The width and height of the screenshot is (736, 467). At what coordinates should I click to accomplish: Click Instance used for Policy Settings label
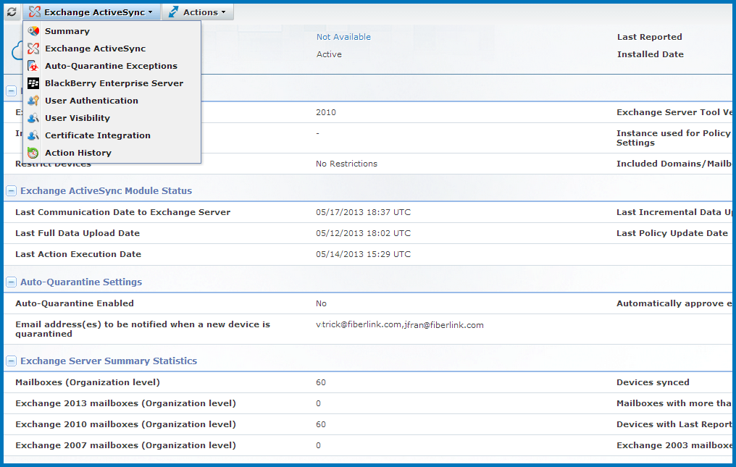point(674,138)
